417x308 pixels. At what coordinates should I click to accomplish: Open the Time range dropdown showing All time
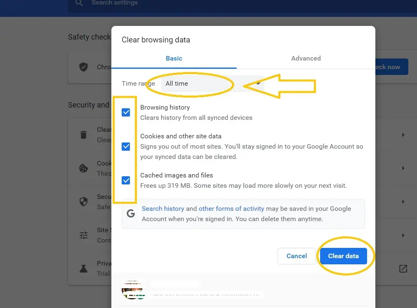coord(213,84)
